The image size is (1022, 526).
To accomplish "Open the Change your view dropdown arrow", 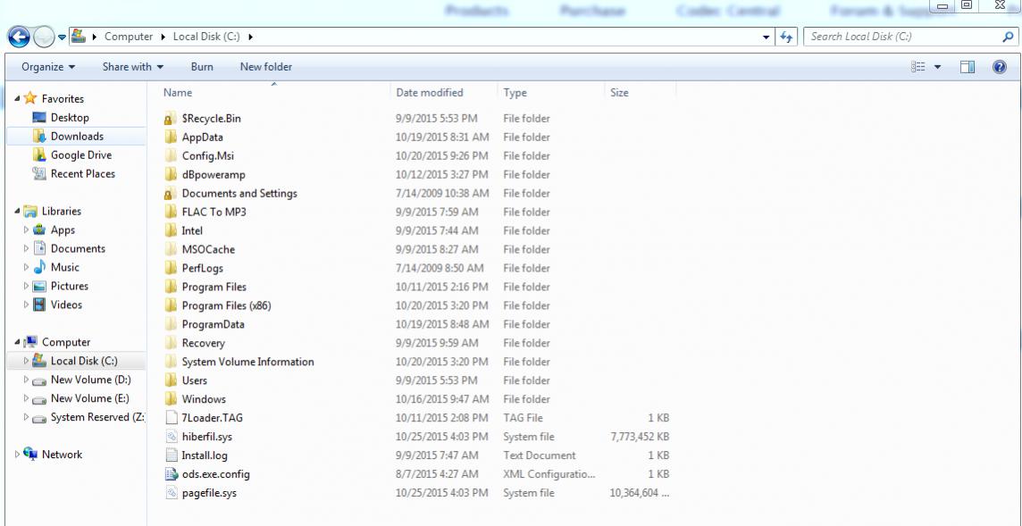I will (x=938, y=67).
